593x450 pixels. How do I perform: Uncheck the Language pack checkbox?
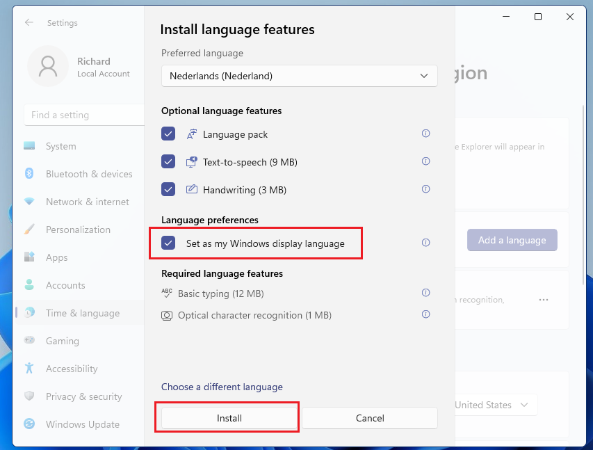pos(168,134)
